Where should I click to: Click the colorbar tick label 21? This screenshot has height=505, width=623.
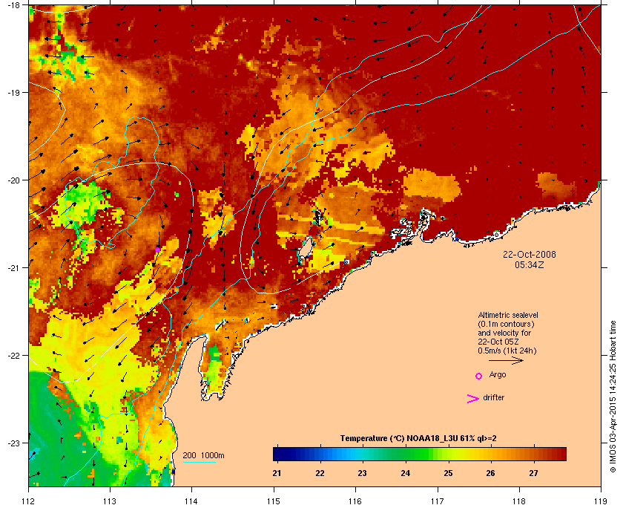click(277, 473)
